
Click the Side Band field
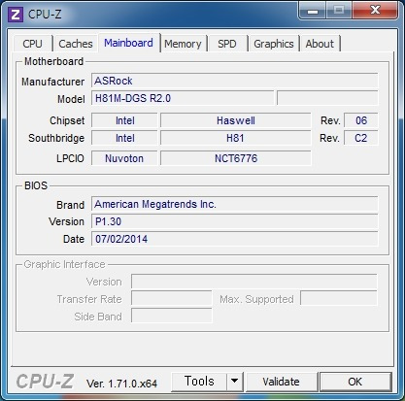172,317
